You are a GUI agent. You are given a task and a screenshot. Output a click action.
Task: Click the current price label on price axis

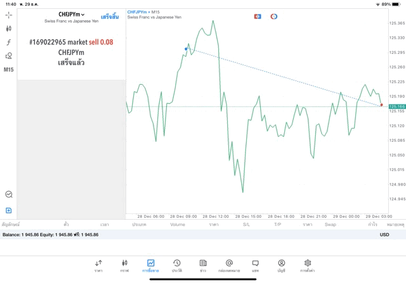(x=397, y=106)
